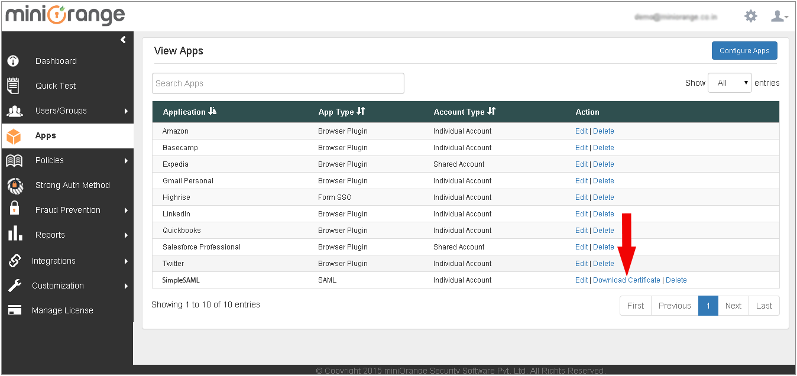Click the Reports bar chart icon

15,234
